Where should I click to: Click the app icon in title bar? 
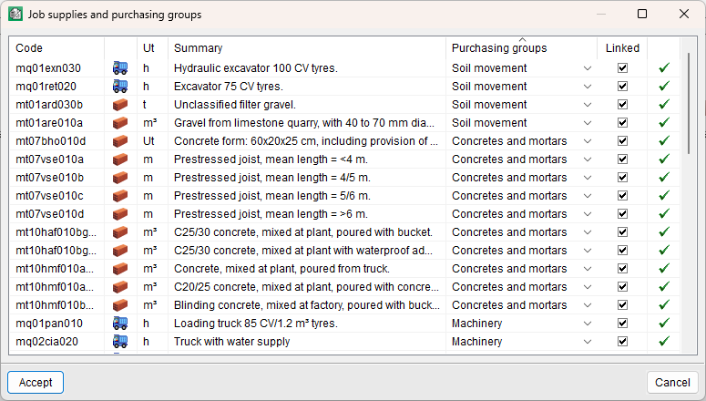[15, 15]
